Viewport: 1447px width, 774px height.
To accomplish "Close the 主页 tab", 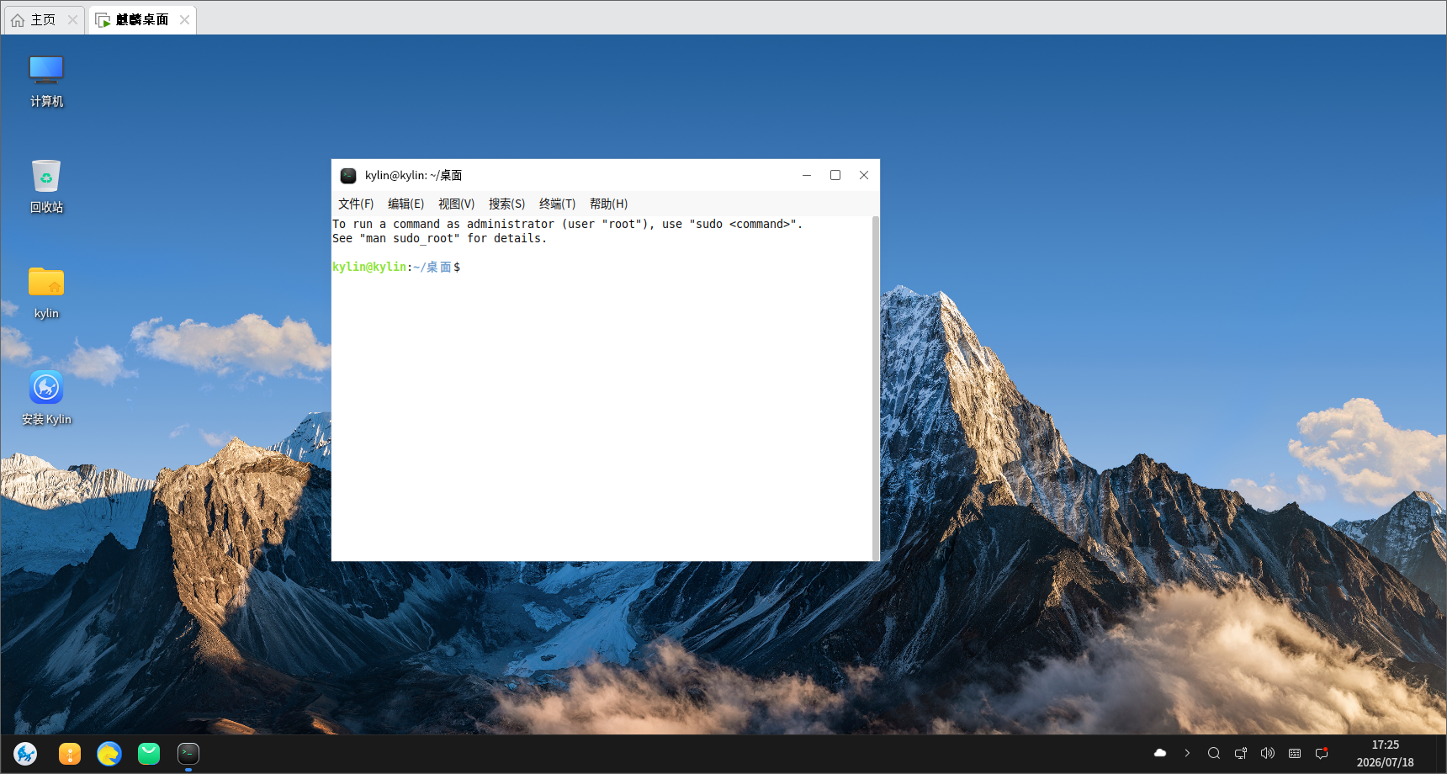I will 73,19.
